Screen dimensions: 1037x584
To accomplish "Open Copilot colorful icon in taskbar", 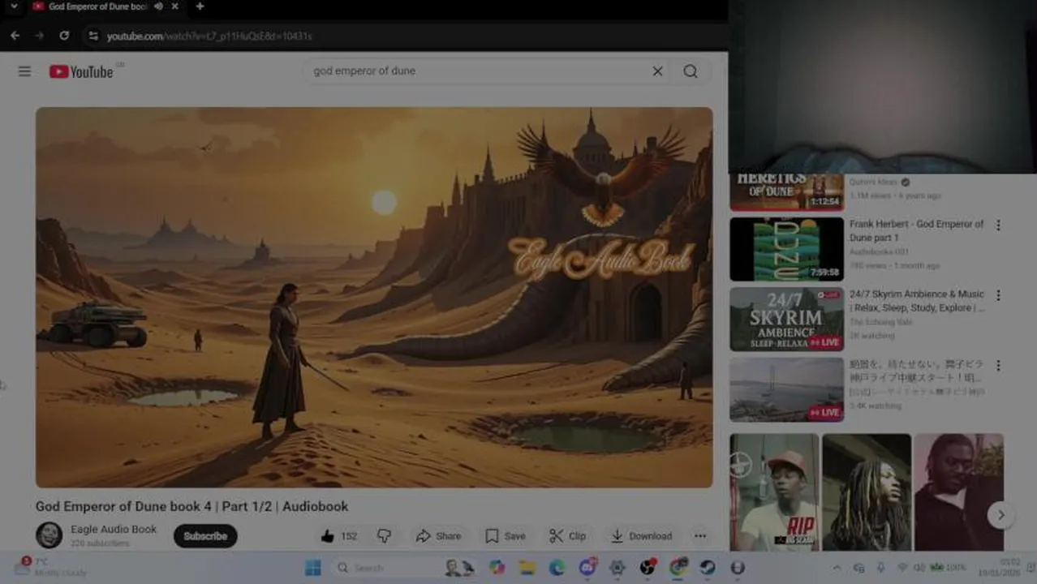I will [x=497, y=568].
